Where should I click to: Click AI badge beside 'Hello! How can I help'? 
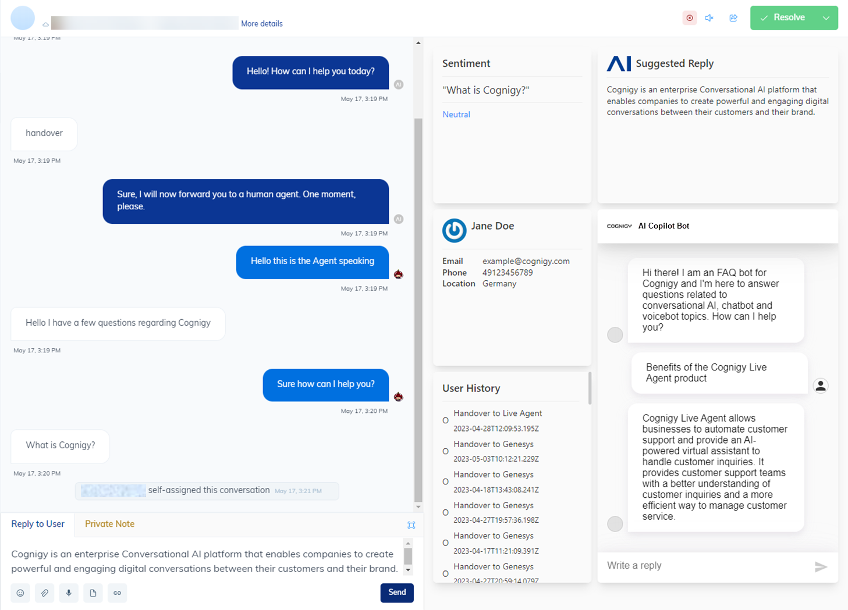click(x=399, y=84)
